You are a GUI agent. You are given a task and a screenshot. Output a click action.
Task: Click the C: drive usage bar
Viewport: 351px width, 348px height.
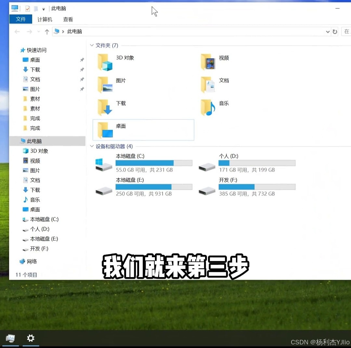tap(154, 163)
